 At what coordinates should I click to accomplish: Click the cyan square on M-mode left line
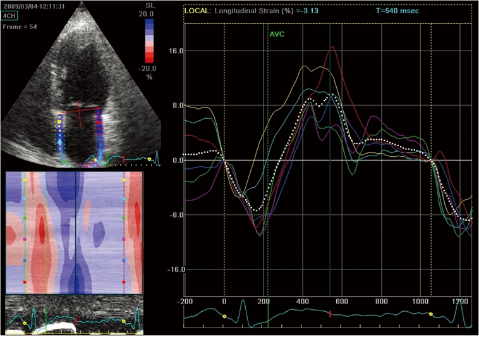[25, 199]
